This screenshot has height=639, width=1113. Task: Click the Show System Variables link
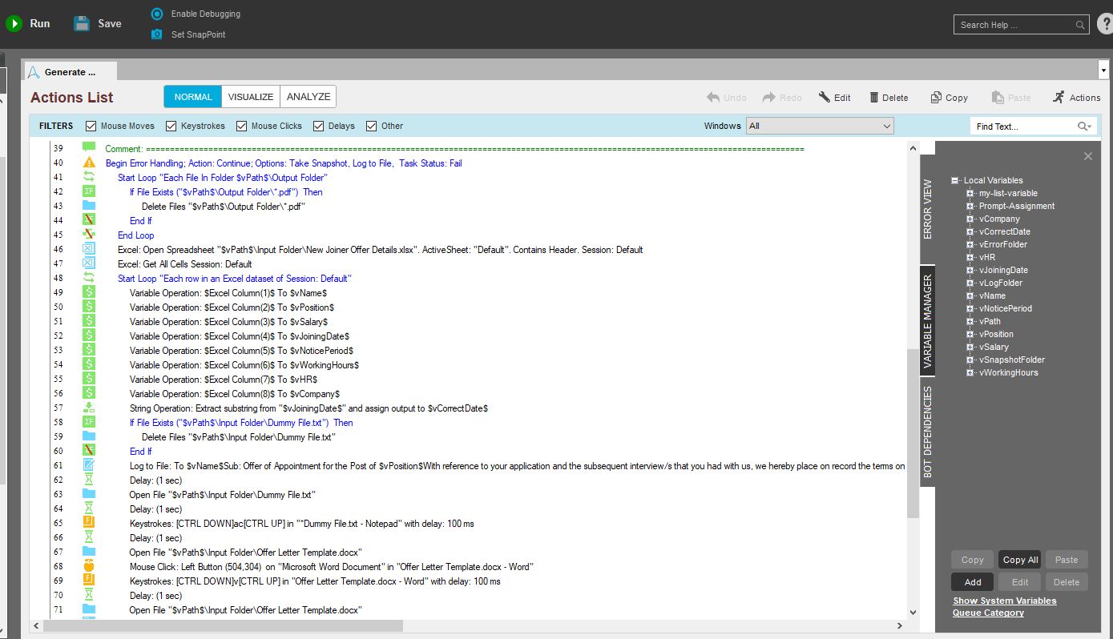point(1004,601)
